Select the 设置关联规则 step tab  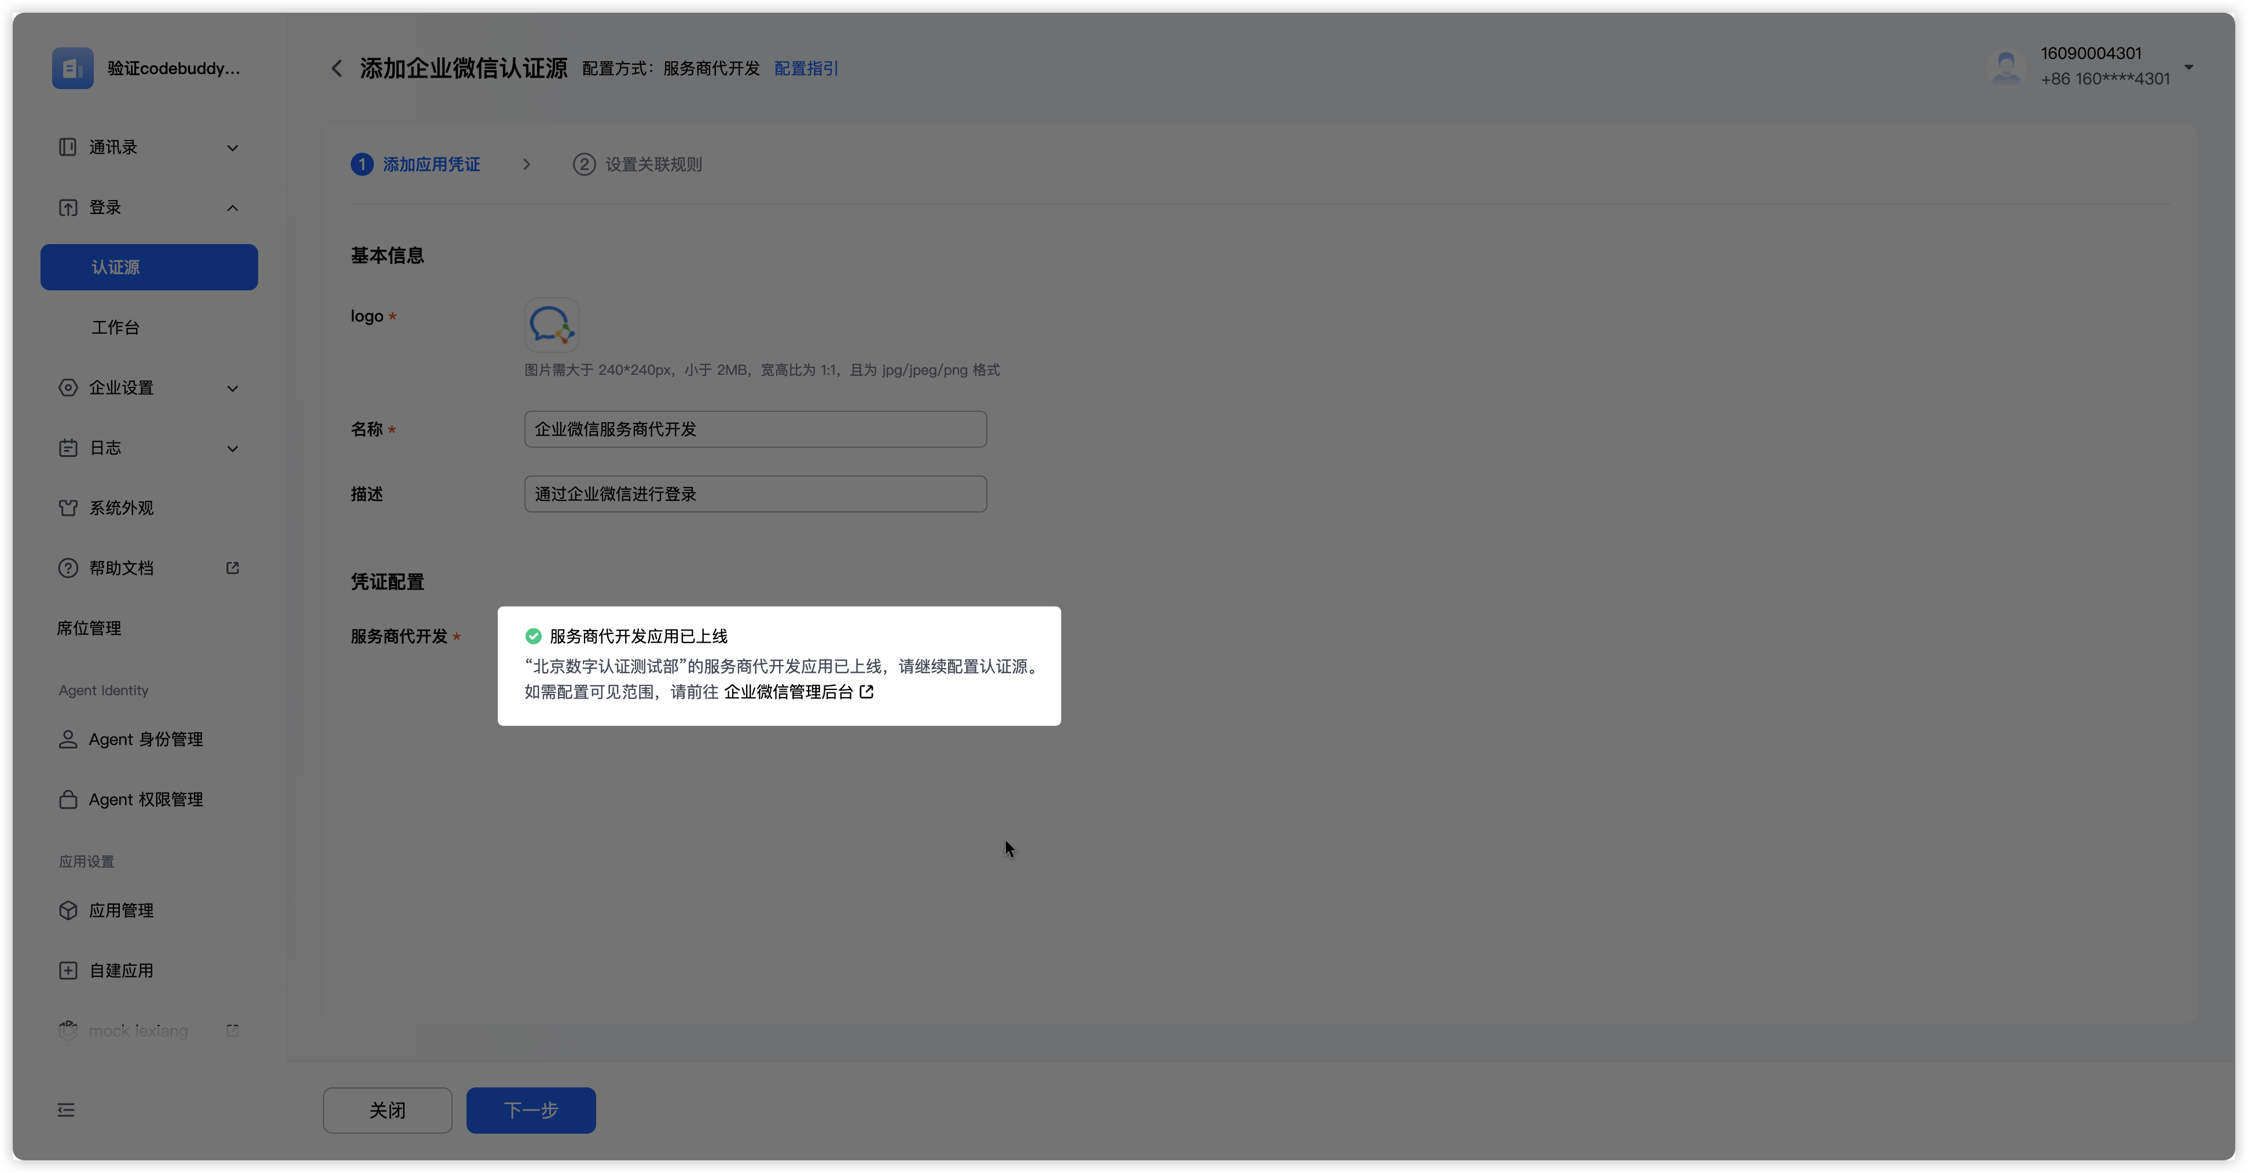[x=653, y=164]
